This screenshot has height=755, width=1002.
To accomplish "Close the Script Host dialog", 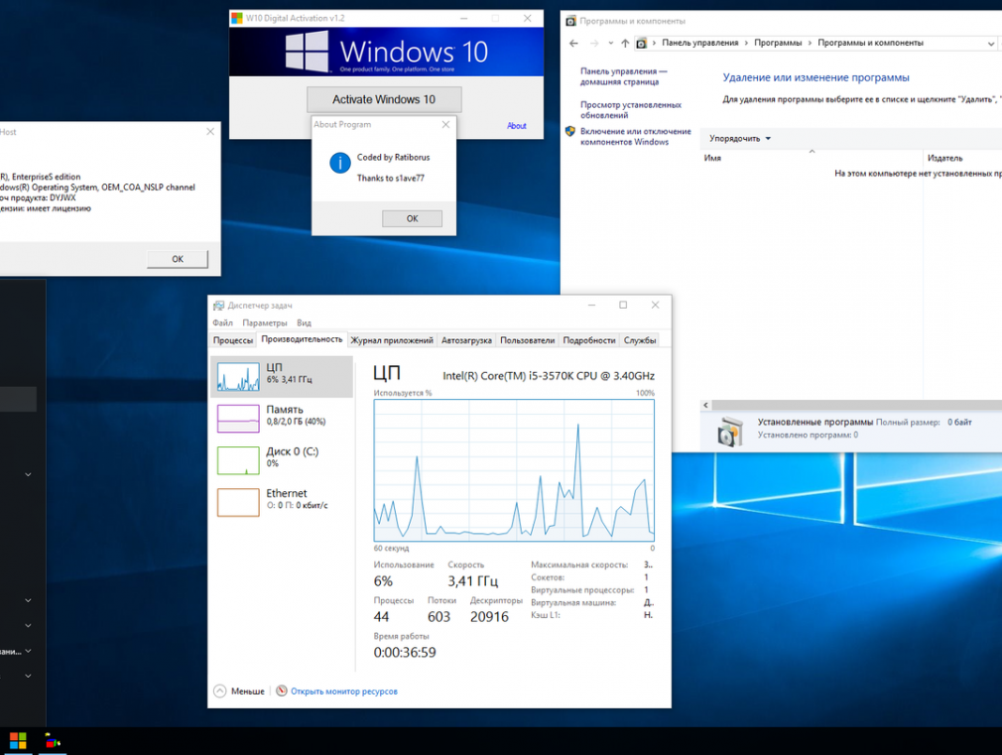I will 210,131.
